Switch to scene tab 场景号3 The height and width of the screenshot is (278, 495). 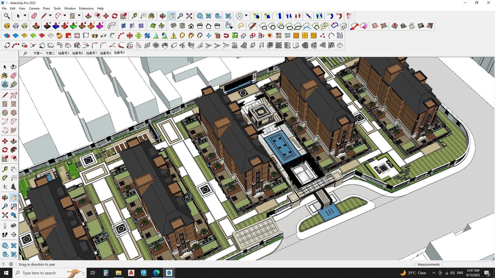(x=63, y=53)
